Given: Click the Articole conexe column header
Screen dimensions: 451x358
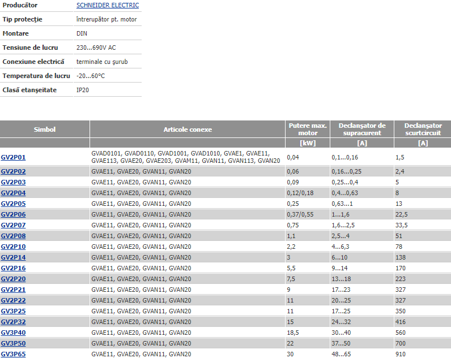Looking at the screenshot, I should (188, 130).
